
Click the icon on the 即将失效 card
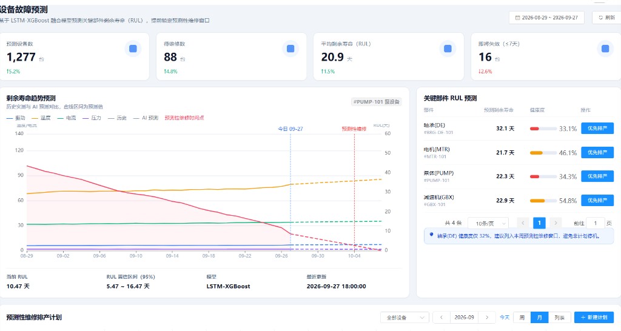605,48
